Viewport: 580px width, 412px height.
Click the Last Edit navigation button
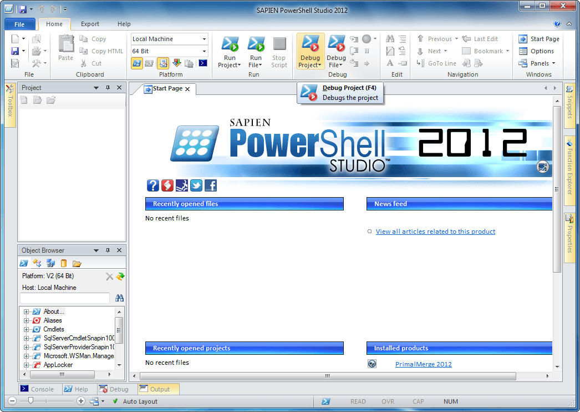click(x=480, y=39)
